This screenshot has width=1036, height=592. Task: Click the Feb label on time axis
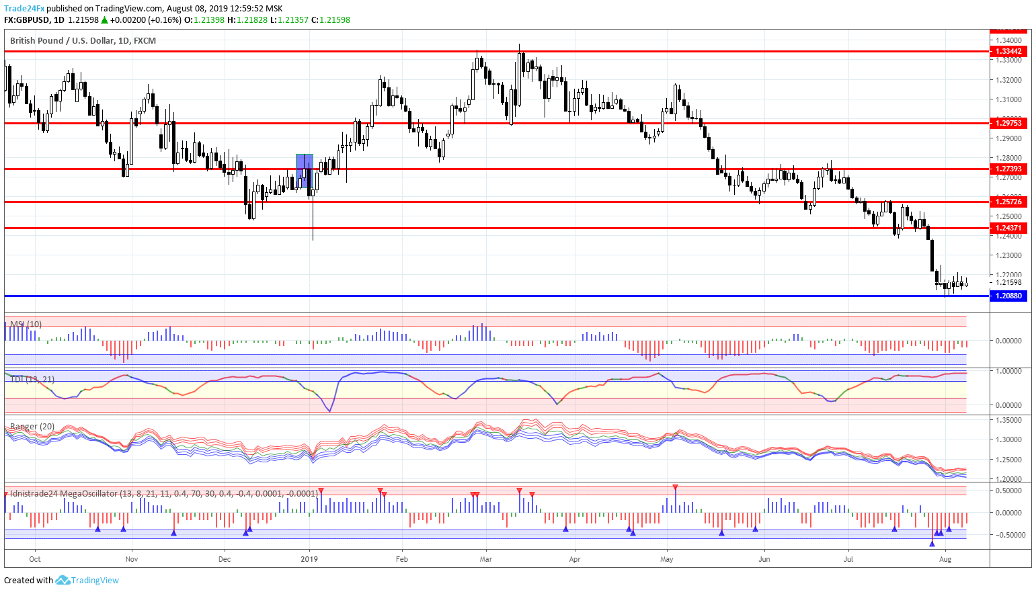click(401, 559)
